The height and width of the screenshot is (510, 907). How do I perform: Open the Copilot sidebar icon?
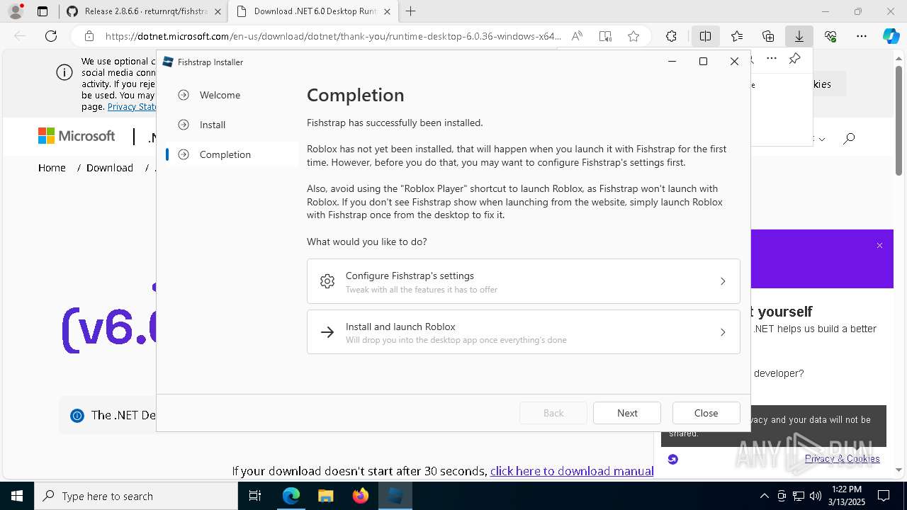point(891,36)
